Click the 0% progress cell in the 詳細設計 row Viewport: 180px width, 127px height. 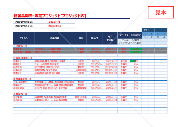(136, 64)
